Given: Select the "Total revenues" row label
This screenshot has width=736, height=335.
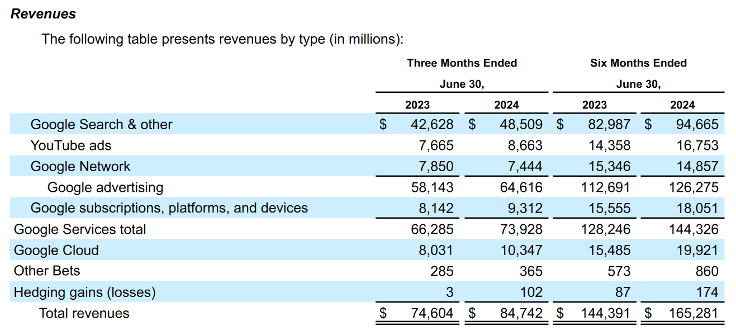Looking at the screenshot, I should pyautogui.click(x=84, y=313).
